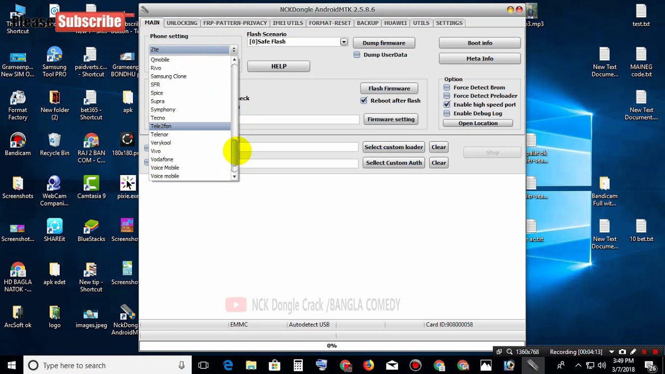This screenshot has width=665, height=374.
Task: Expand Flash Scenario dropdown
Action: (x=343, y=42)
